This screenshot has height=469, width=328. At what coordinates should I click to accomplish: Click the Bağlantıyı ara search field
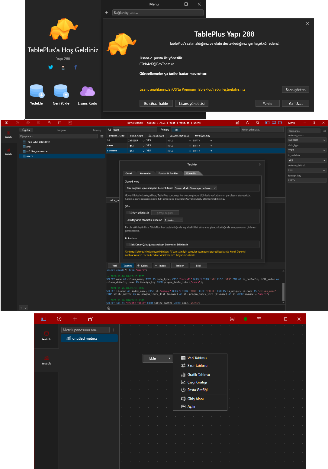(x=158, y=13)
